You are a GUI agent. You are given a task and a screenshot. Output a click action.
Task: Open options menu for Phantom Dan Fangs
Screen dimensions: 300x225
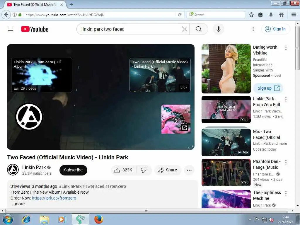pos(286,162)
